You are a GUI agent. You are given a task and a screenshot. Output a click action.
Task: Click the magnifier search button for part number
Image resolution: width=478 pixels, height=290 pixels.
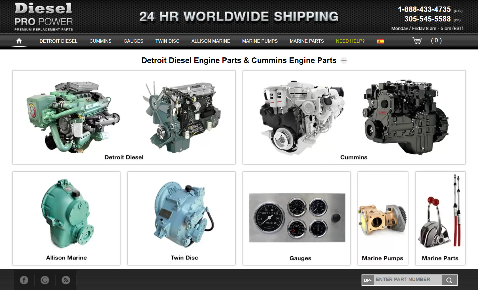[x=449, y=280]
